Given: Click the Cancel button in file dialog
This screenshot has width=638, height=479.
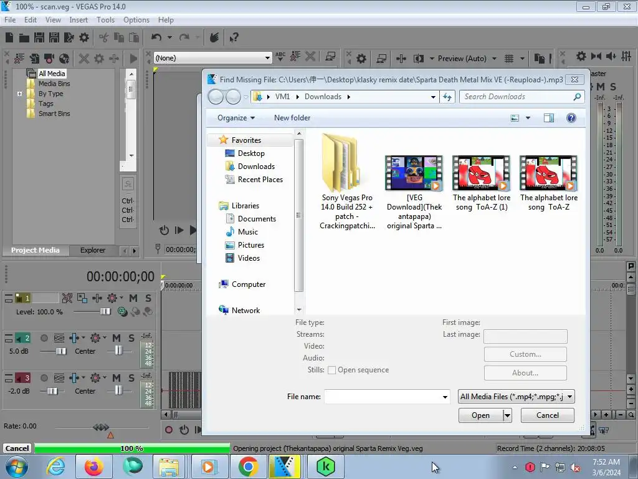Looking at the screenshot, I should pyautogui.click(x=547, y=415).
